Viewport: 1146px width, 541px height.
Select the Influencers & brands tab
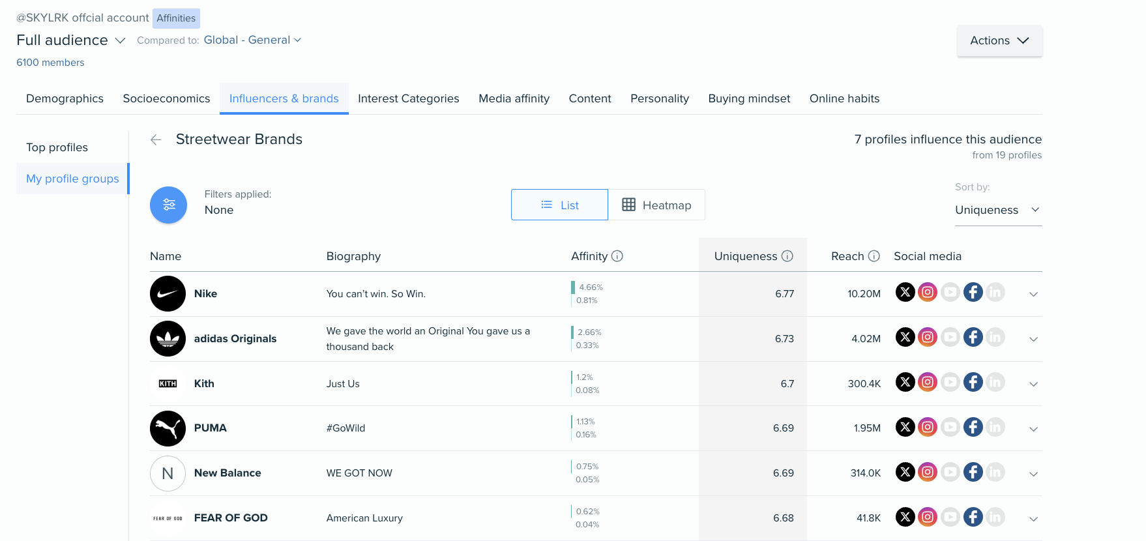284,98
